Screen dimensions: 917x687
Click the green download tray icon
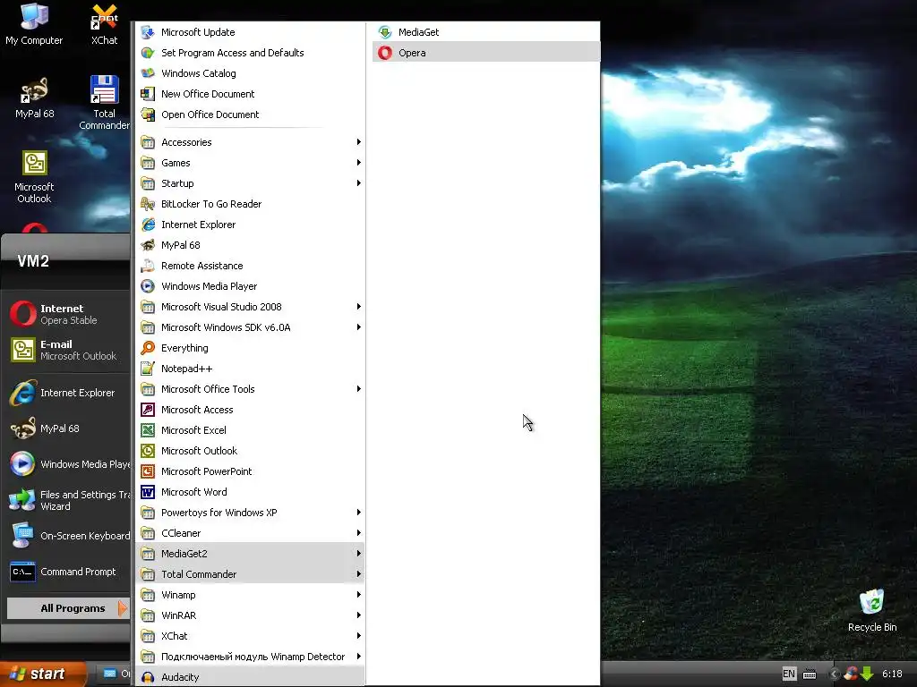[x=867, y=674]
